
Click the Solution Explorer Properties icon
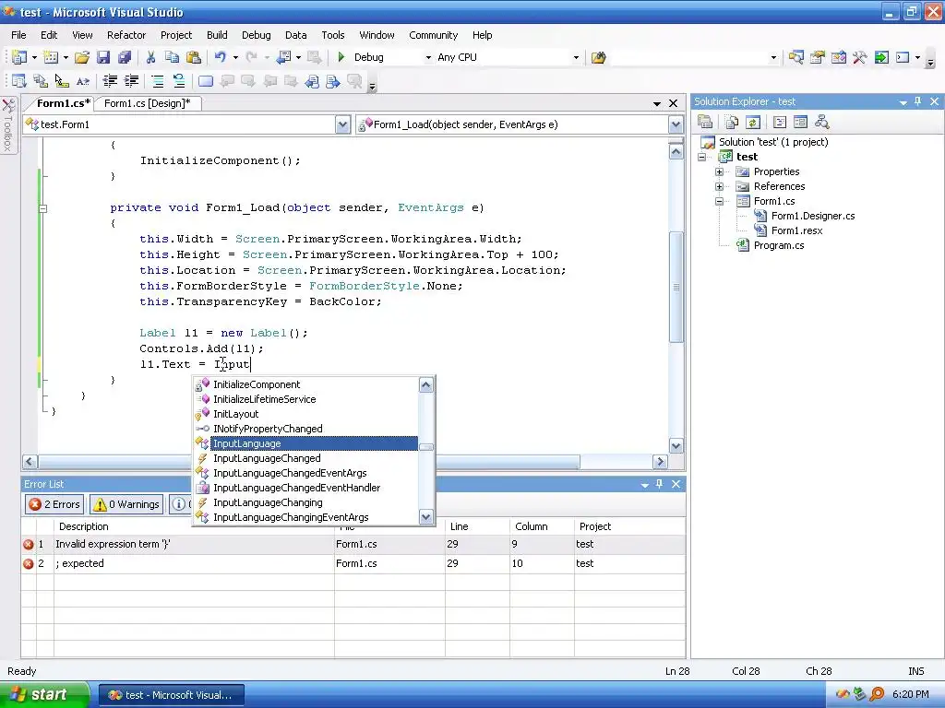point(705,123)
